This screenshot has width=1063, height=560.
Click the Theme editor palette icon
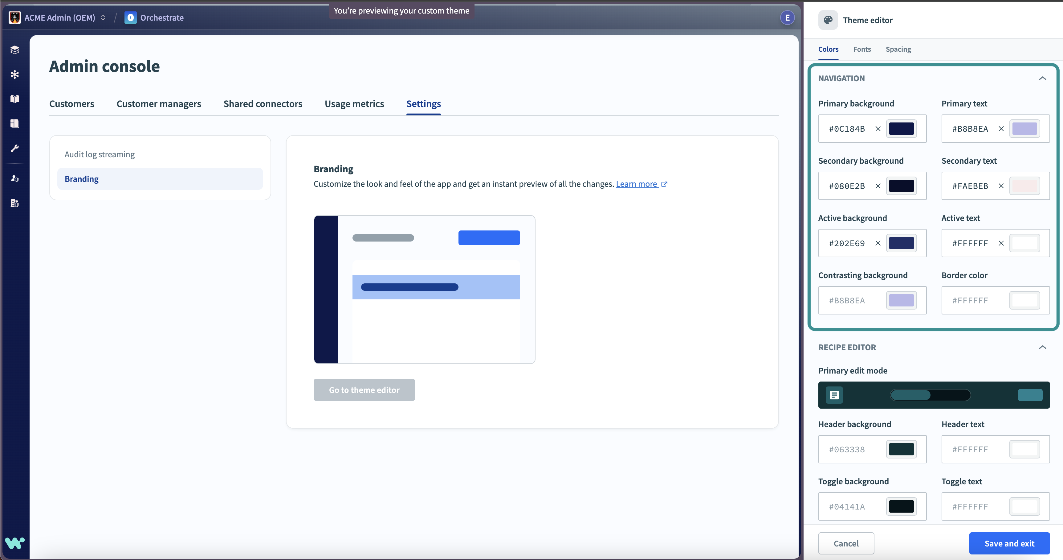click(828, 20)
